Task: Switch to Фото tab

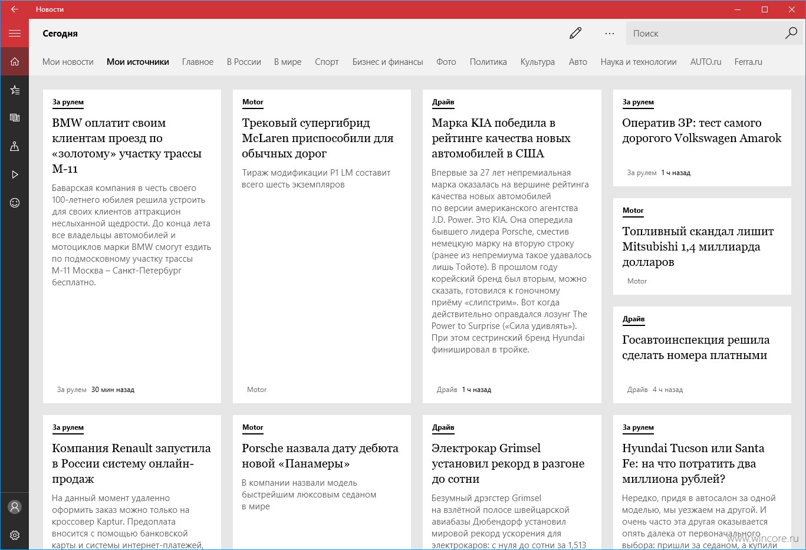Action: pyautogui.click(x=446, y=62)
